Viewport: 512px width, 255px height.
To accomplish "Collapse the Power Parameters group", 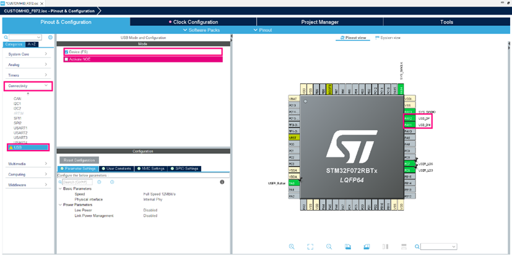I will tap(60, 205).
